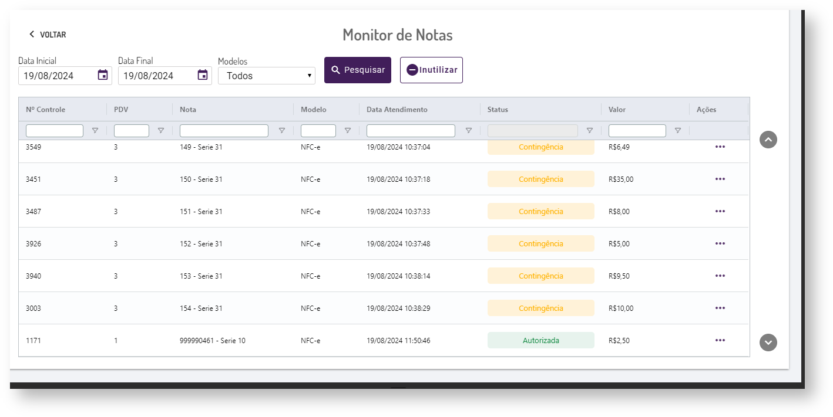Open the Data Final calendar picker icon
The height and width of the screenshot is (417, 833).
click(203, 75)
